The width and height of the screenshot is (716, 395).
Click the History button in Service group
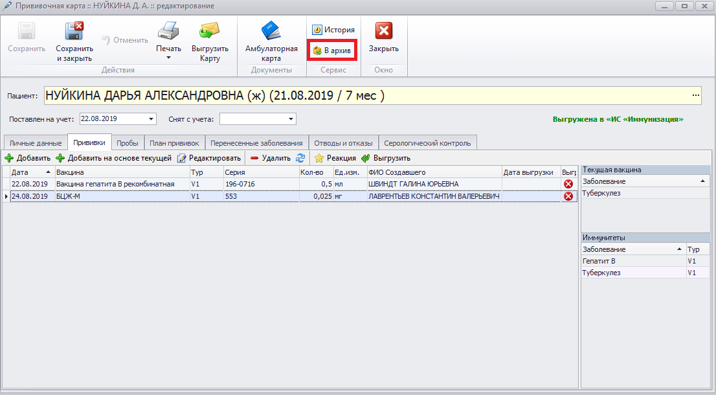click(333, 30)
